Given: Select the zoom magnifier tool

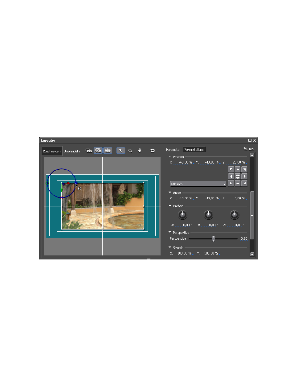Looking at the screenshot, I should (x=130, y=151).
